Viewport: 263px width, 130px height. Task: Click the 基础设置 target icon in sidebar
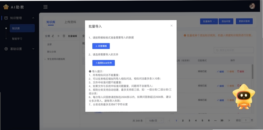[x=6, y=49]
